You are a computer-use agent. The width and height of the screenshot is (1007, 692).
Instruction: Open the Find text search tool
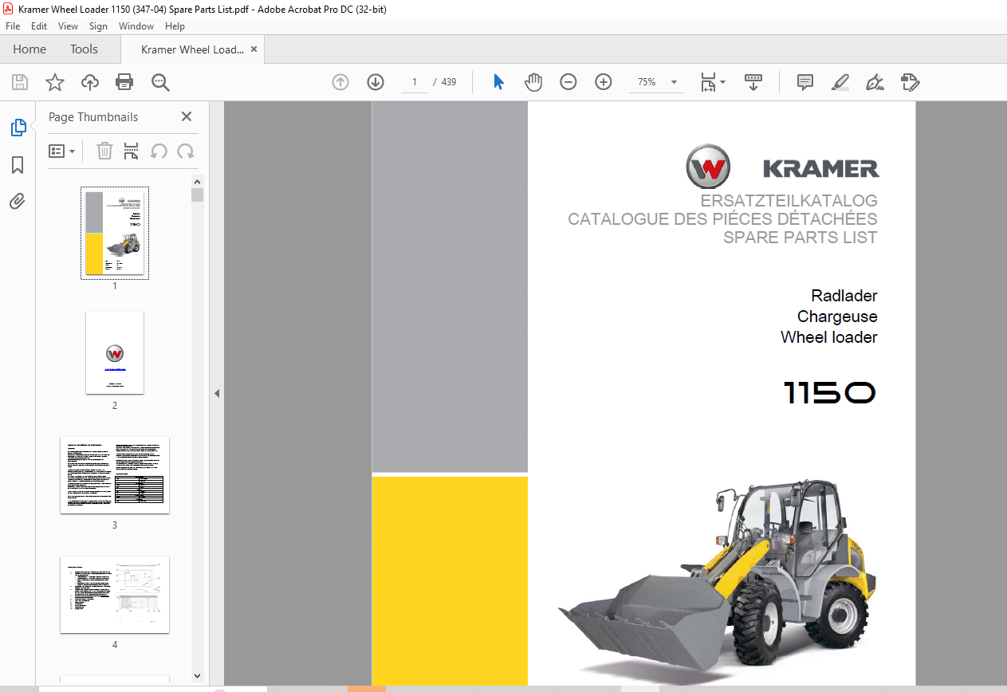(160, 82)
